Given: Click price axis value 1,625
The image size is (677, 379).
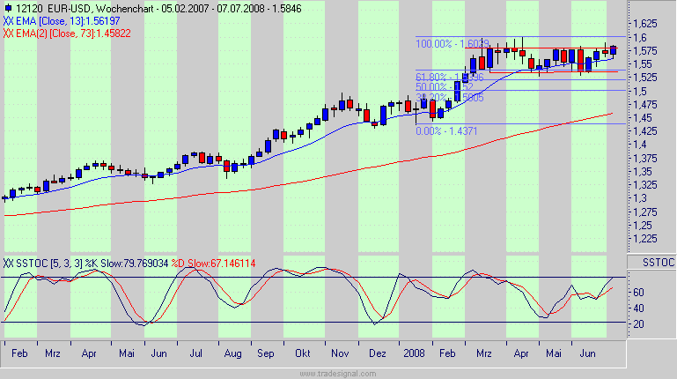Looking at the screenshot, I should tap(645, 24).
